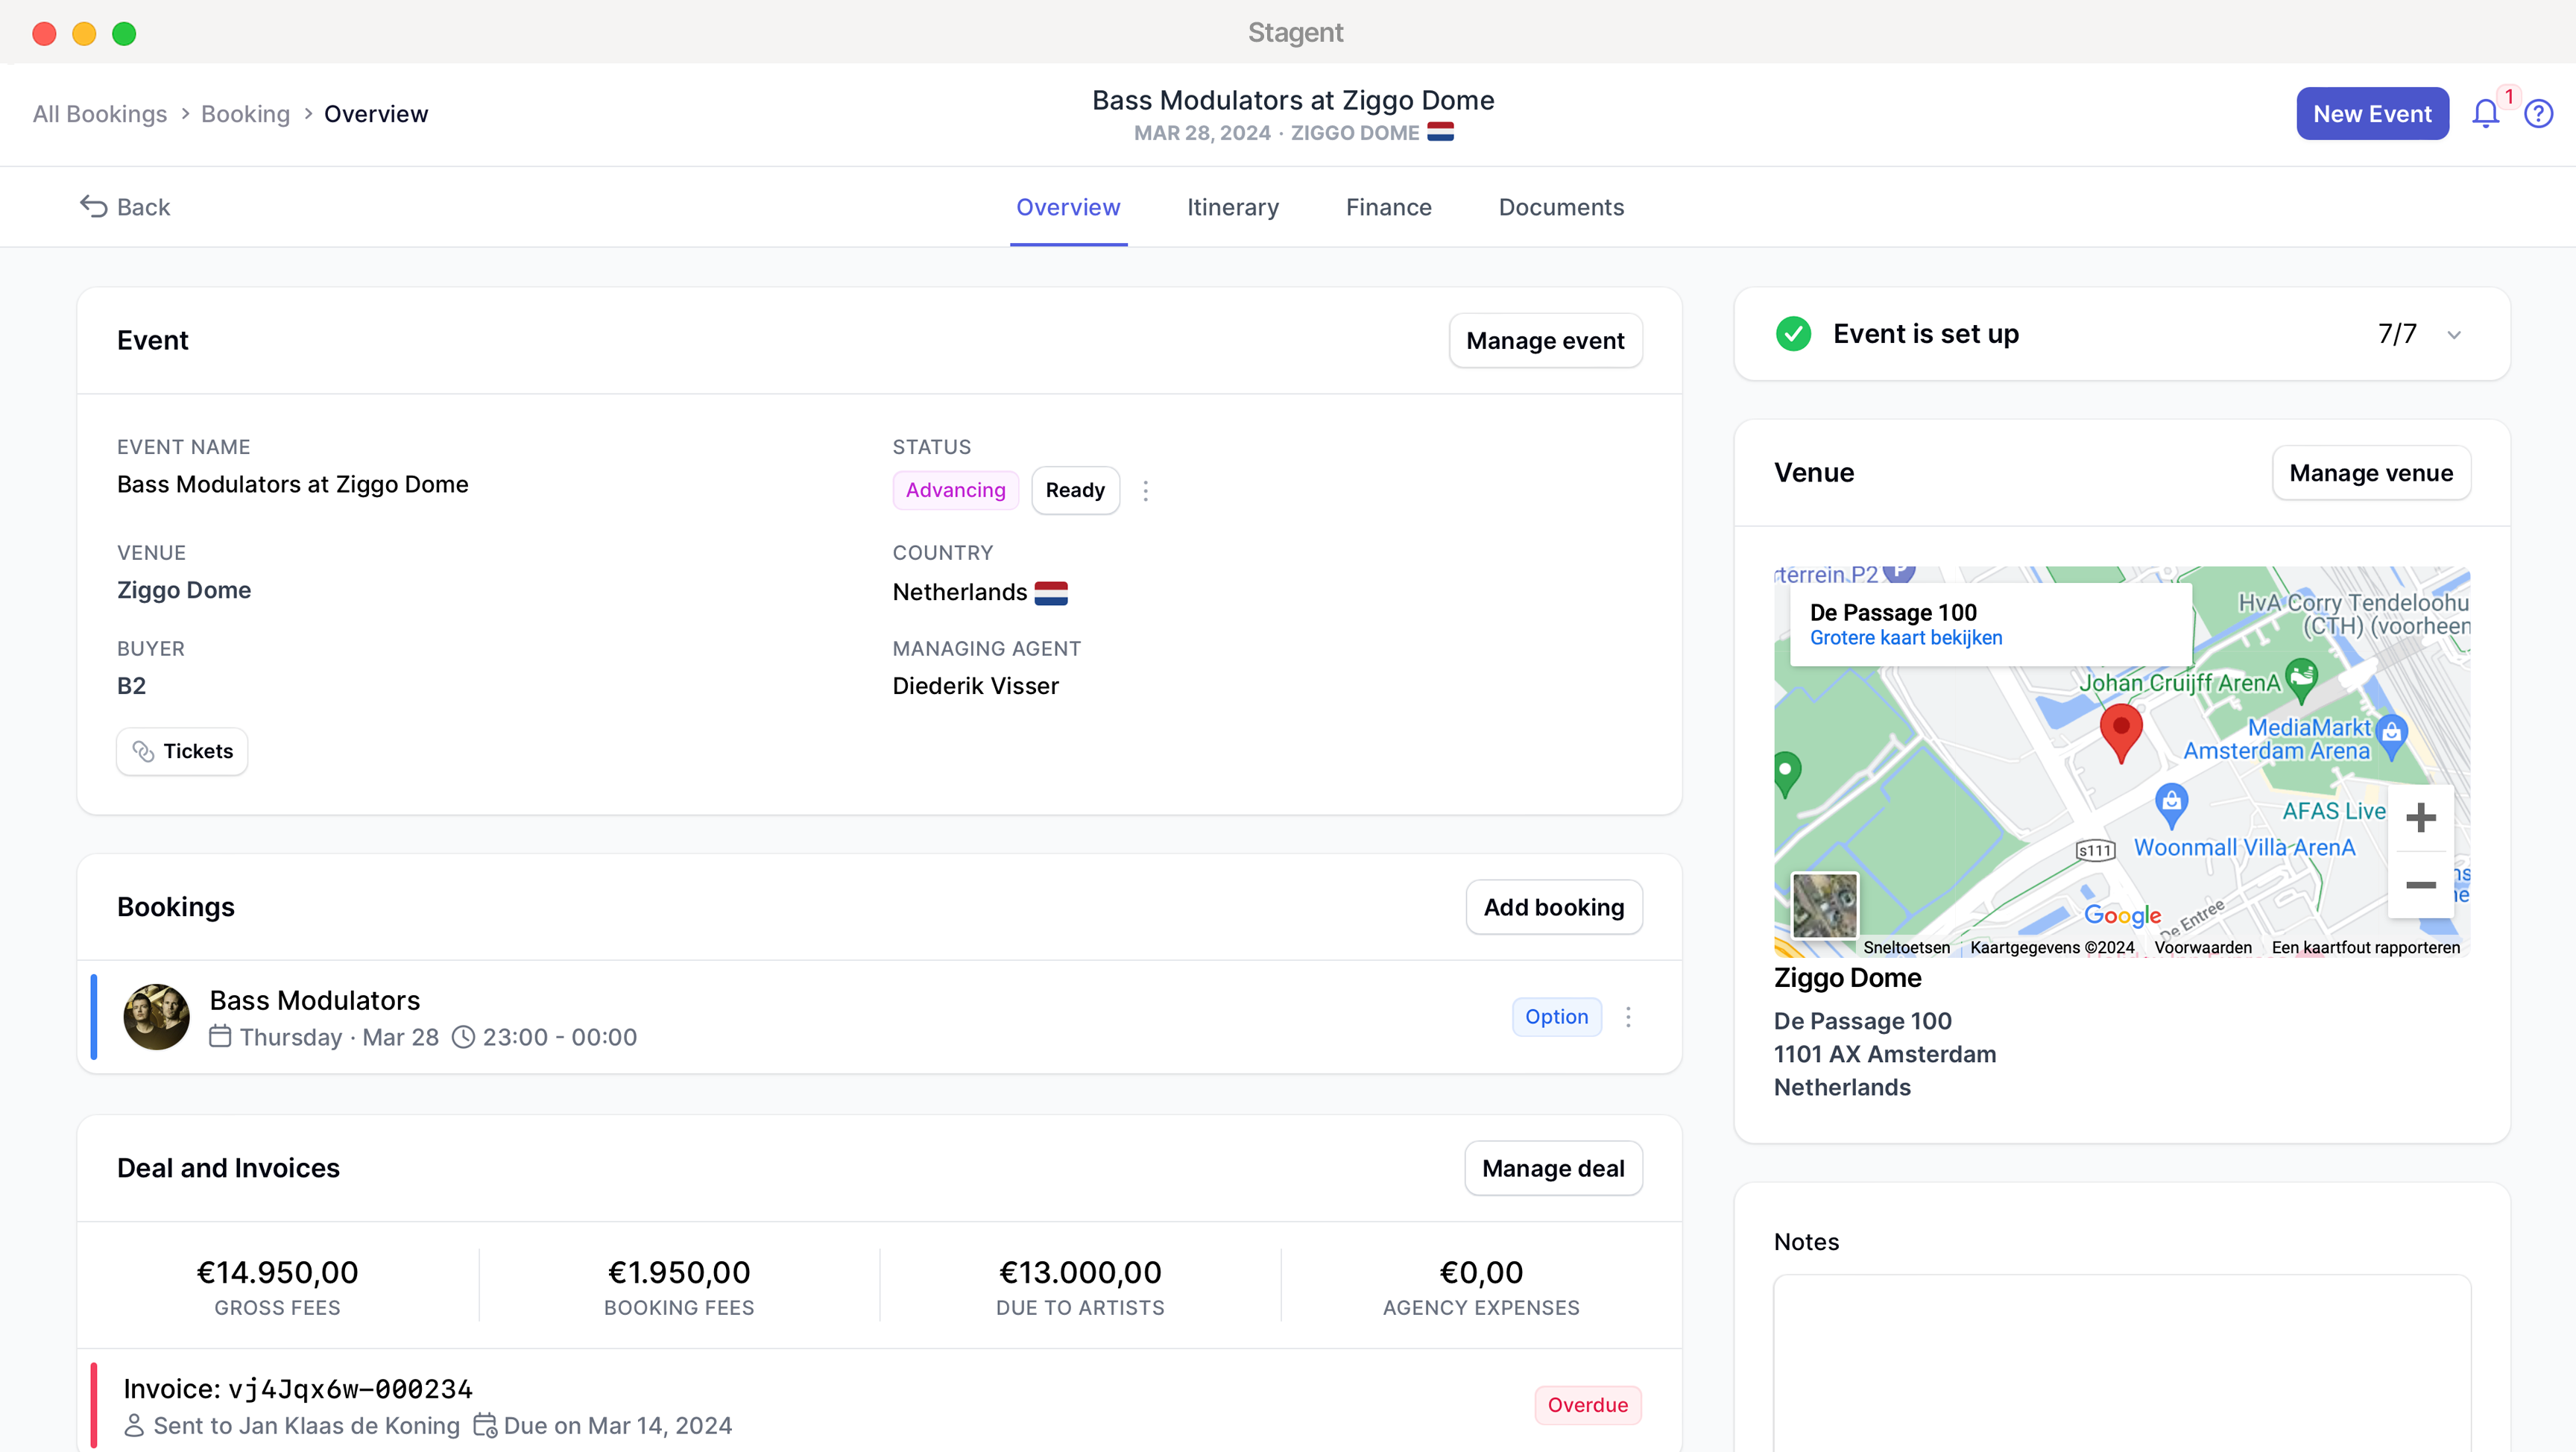Viewport: 2576px width, 1452px height.
Task: Open the notifications bell
Action: point(2485,113)
